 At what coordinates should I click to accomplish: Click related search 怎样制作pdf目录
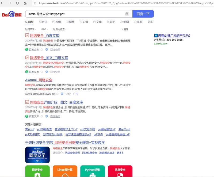(52, 134)
